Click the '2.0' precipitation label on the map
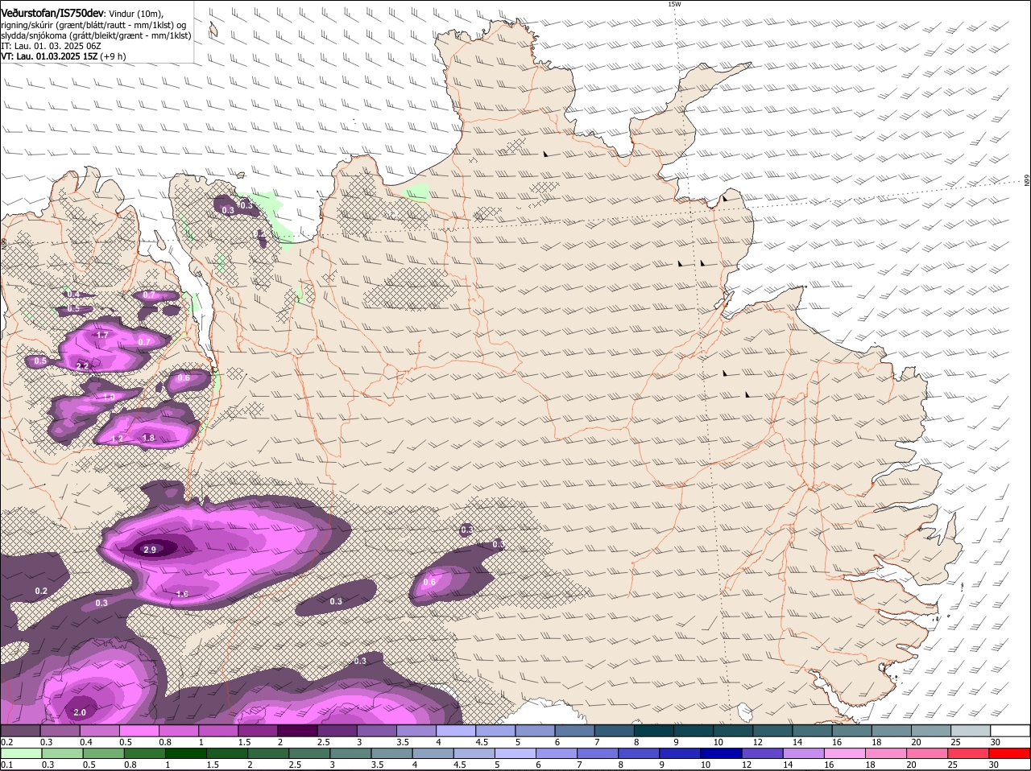The width and height of the screenshot is (1031, 771). (x=80, y=712)
